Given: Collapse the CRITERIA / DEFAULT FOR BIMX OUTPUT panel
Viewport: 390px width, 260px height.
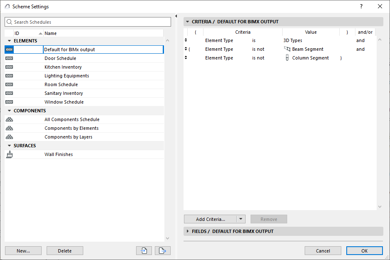Looking at the screenshot, I should coord(188,22).
